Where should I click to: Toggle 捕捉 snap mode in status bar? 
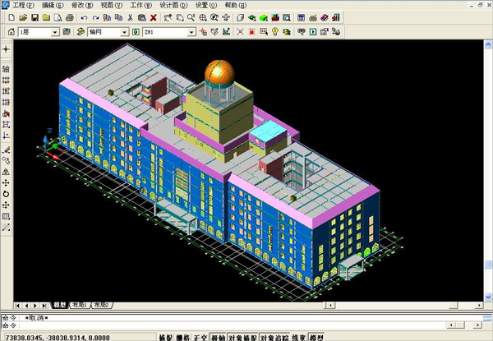(165, 337)
